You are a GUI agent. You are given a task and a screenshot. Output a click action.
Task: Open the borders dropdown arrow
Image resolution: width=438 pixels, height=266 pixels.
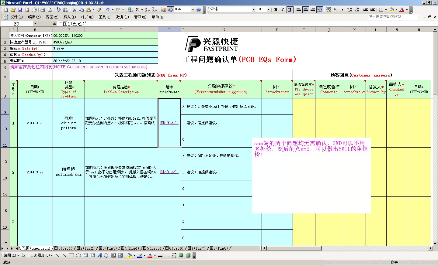click(386, 10)
